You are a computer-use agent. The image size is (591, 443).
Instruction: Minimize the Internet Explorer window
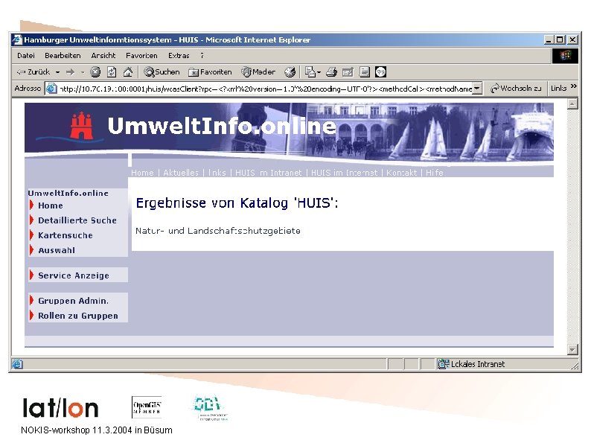[x=549, y=39]
